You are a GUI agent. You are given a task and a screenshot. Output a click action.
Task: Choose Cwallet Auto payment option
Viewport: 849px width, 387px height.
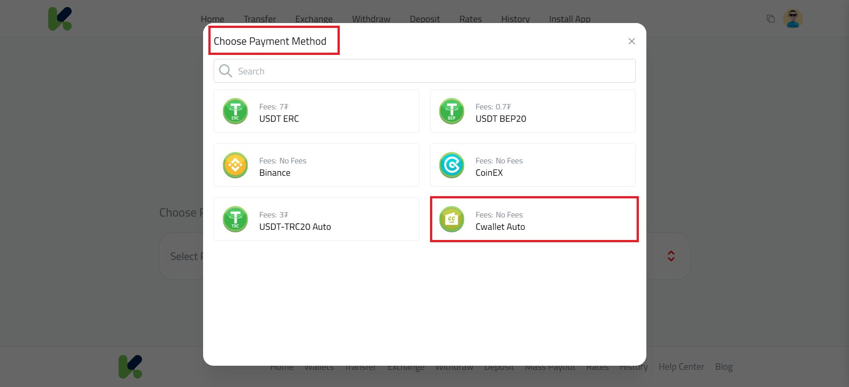click(x=533, y=219)
